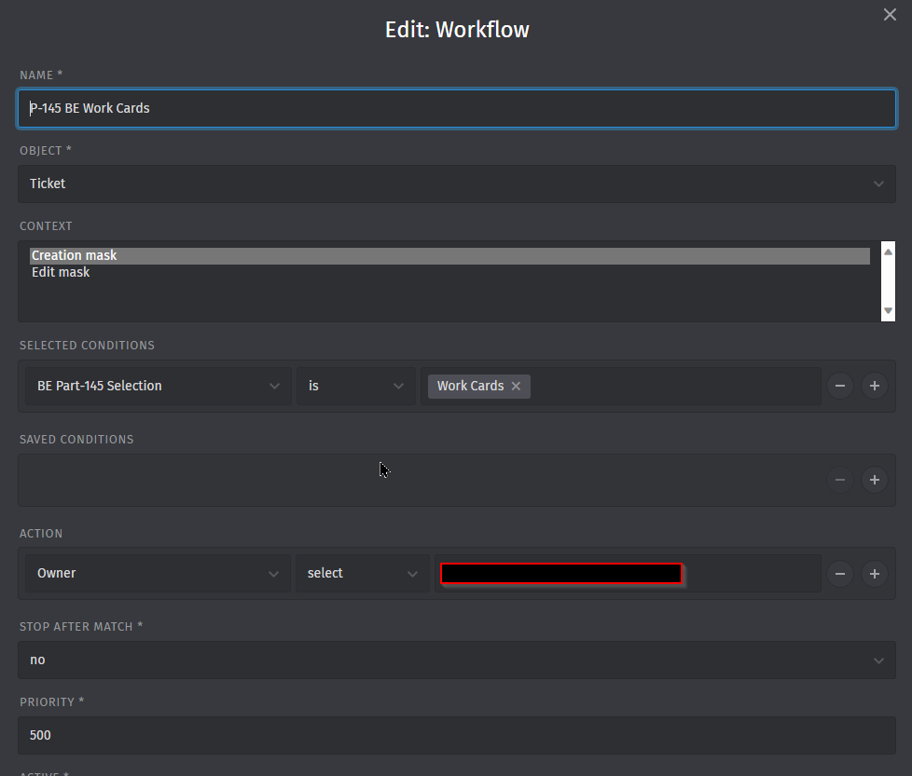This screenshot has width=912, height=776.
Task: Click the Name input field
Action: [x=457, y=108]
